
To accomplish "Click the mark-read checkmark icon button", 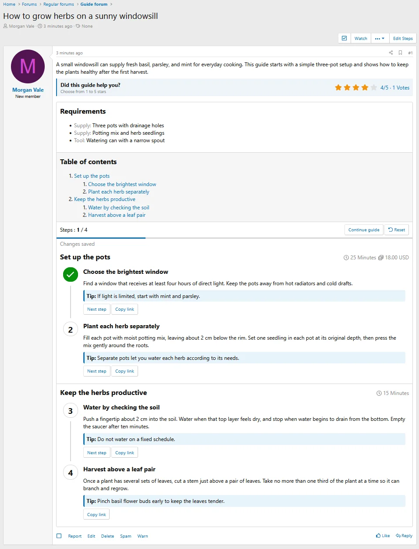I will [344, 38].
